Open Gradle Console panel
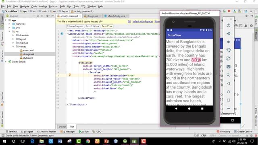Image resolution: width=258 pixels, height=145 pixels. click(x=243, y=132)
